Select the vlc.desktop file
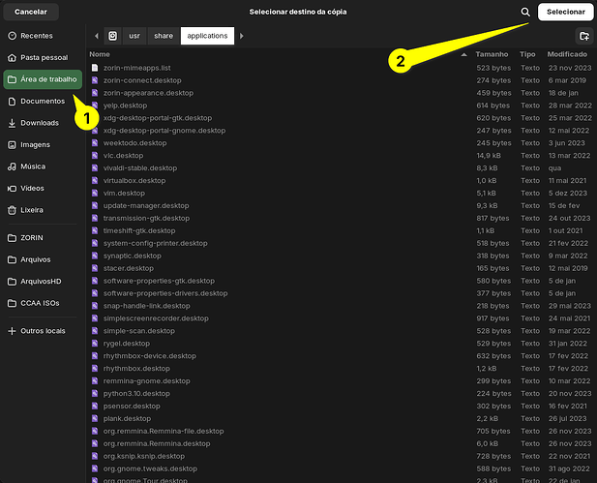Screen dimensions: 597x483 [123, 155]
